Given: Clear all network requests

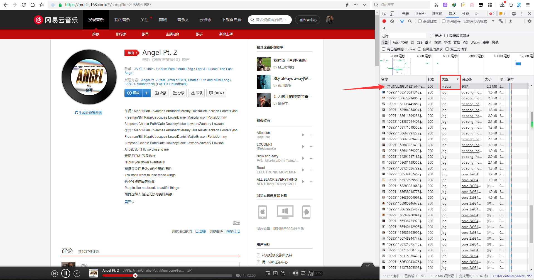Looking at the screenshot, I should point(392,21).
